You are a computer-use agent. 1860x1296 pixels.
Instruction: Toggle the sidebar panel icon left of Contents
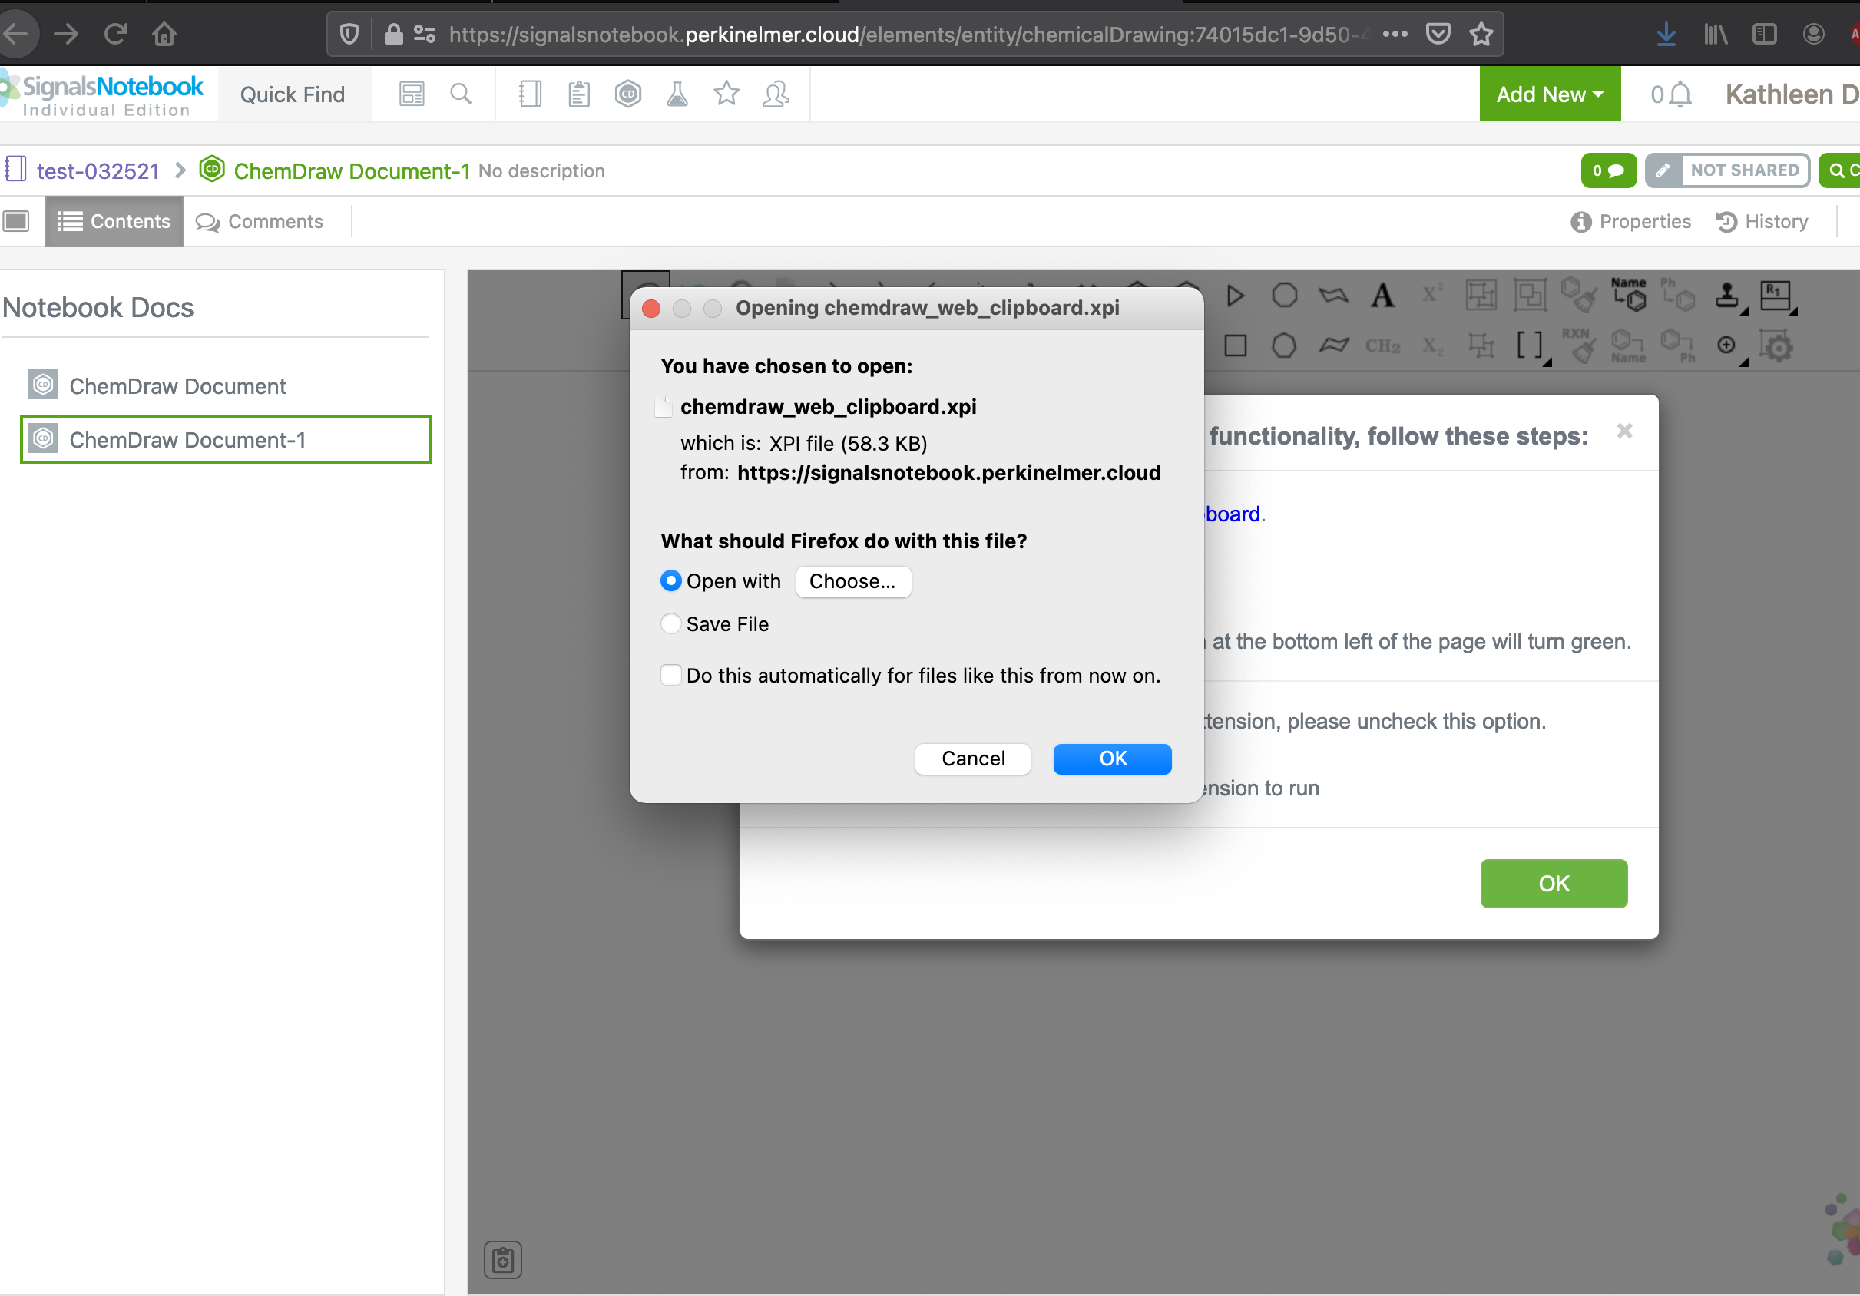[16, 221]
